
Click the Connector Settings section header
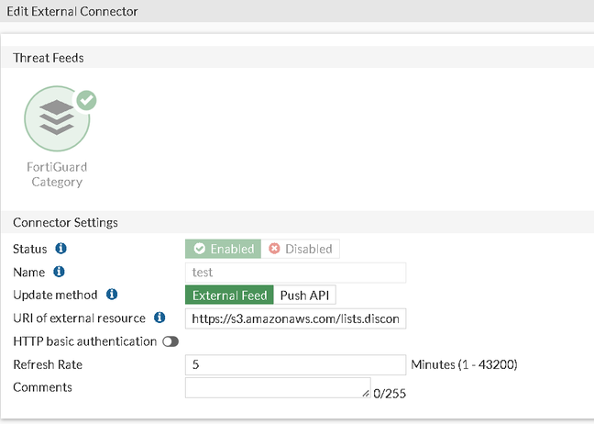click(x=65, y=222)
